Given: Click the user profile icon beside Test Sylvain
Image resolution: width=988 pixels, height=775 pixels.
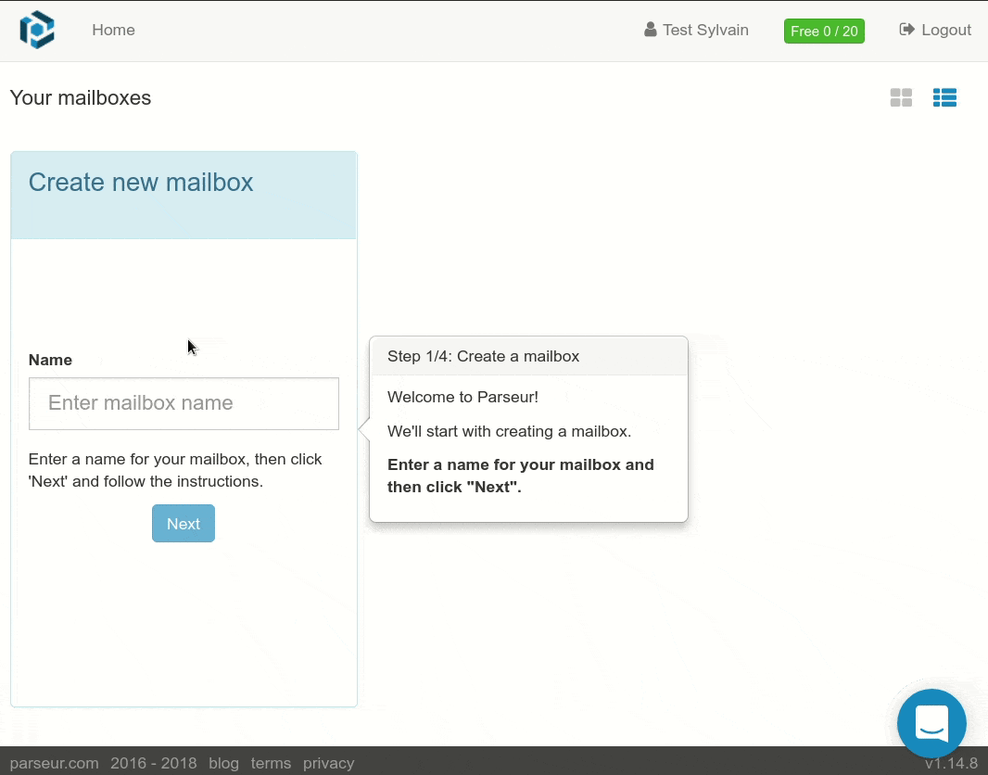Looking at the screenshot, I should pyautogui.click(x=651, y=30).
